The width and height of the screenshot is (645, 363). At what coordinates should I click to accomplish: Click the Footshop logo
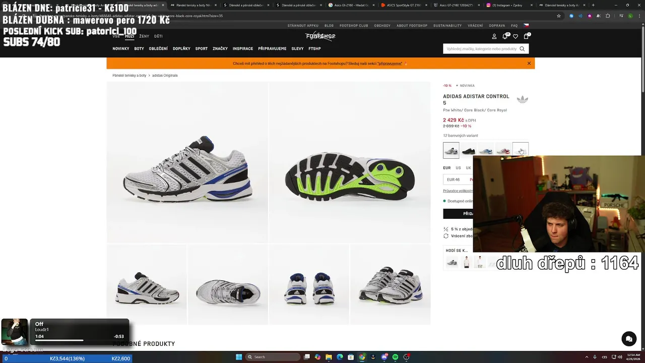coord(320,36)
